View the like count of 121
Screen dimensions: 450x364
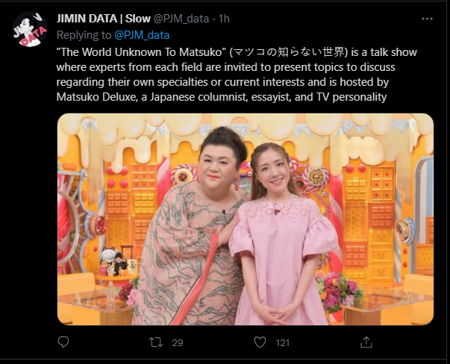tap(283, 342)
